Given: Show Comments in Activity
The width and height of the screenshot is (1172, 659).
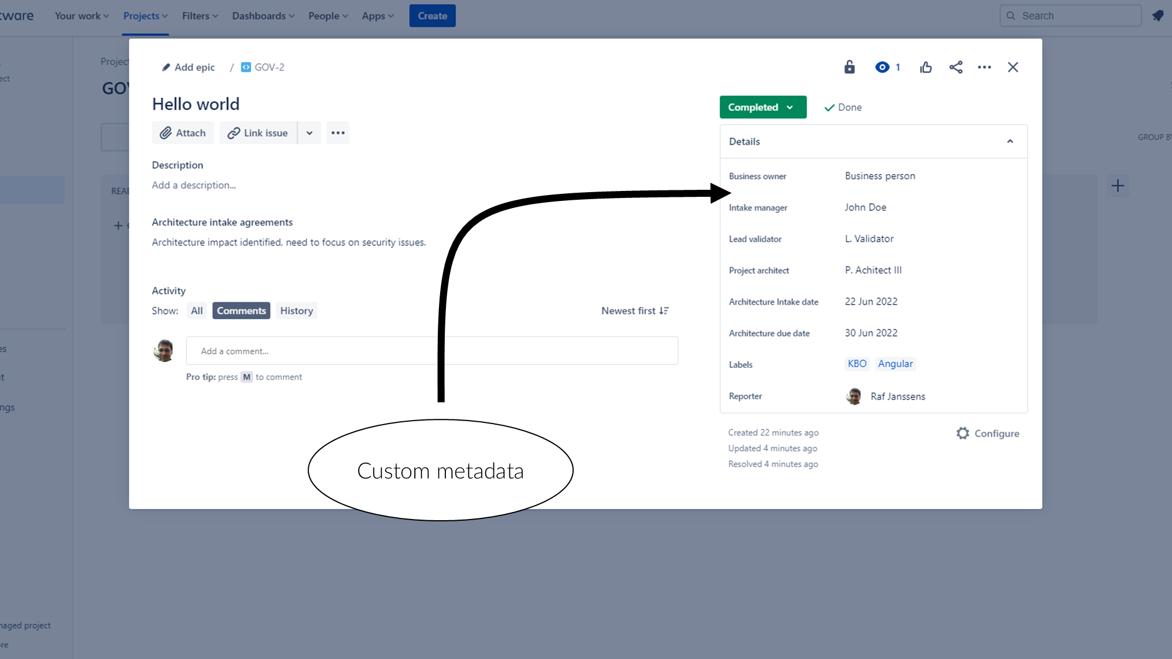Looking at the screenshot, I should [241, 311].
